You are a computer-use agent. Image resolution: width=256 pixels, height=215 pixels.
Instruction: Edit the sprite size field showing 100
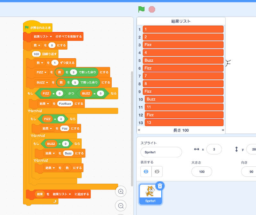coord(202,171)
